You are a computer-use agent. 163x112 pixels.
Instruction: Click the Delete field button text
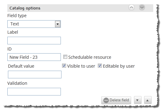click(x=119, y=100)
